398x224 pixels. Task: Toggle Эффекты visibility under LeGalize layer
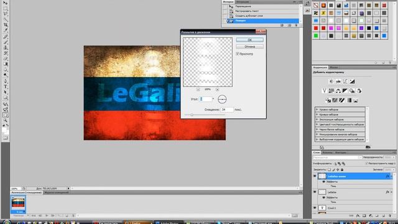(x=323, y=197)
